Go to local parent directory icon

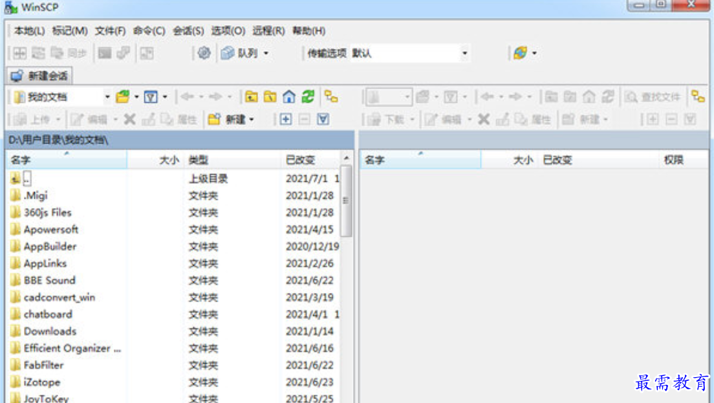252,97
